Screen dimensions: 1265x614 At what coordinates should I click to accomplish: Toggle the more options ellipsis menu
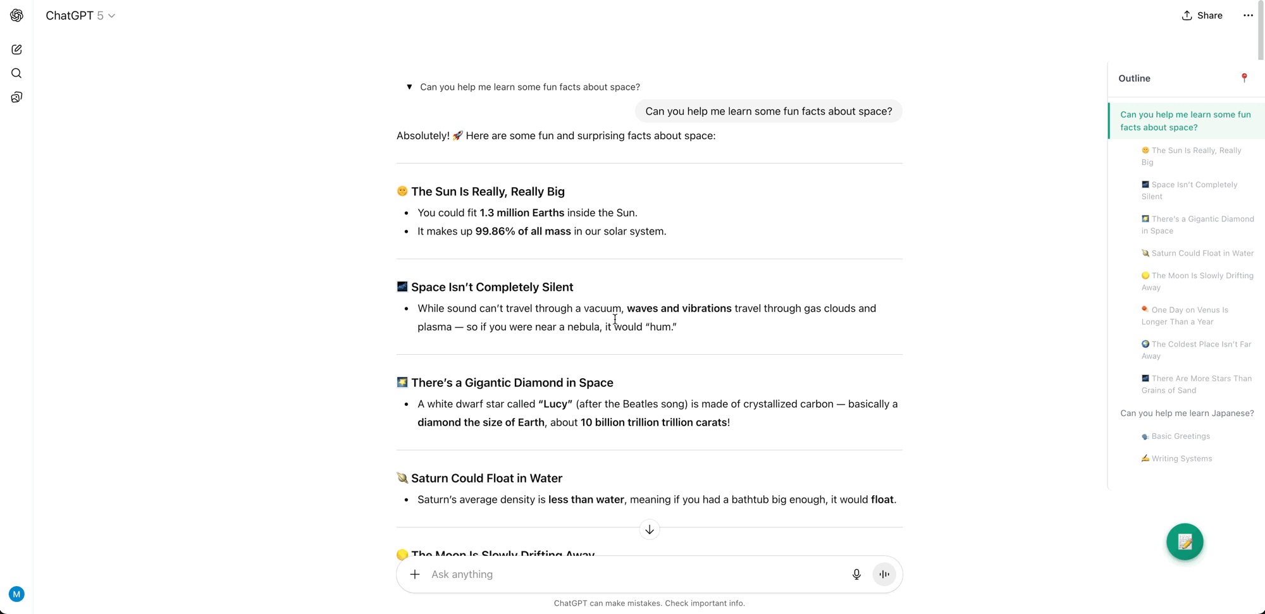point(1248,15)
